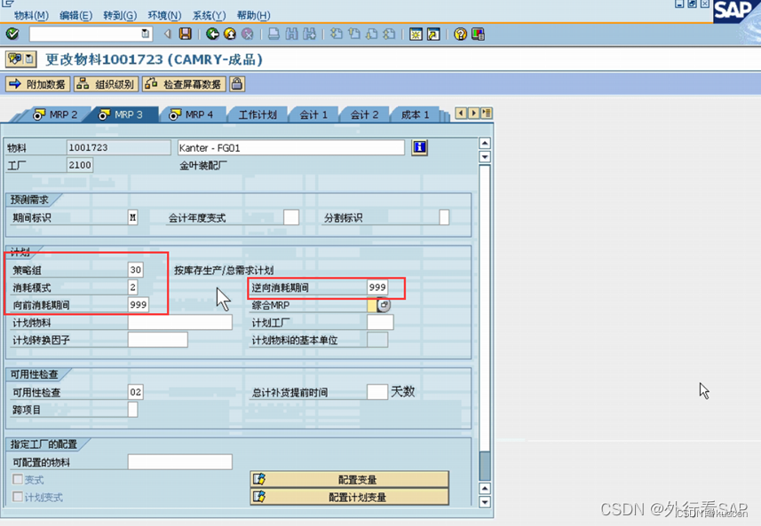Toggle the 跨项目 checkbox field

click(132, 410)
